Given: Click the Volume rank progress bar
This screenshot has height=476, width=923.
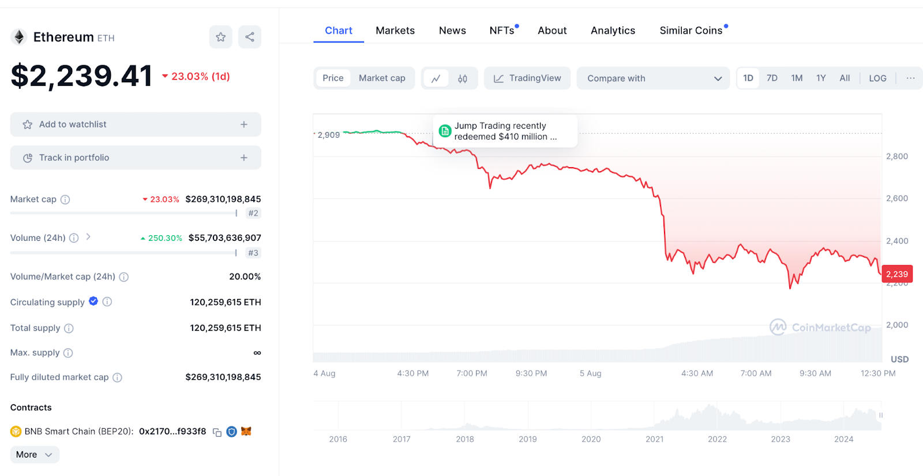Looking at the screenshot, I should point(124,253).
